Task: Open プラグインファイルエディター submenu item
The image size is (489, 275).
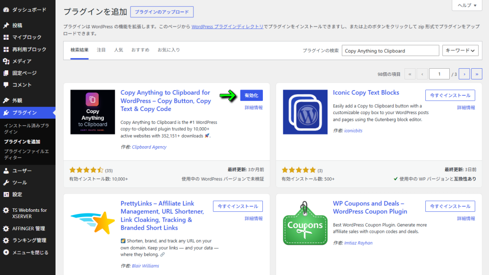Action: point(26,154)
